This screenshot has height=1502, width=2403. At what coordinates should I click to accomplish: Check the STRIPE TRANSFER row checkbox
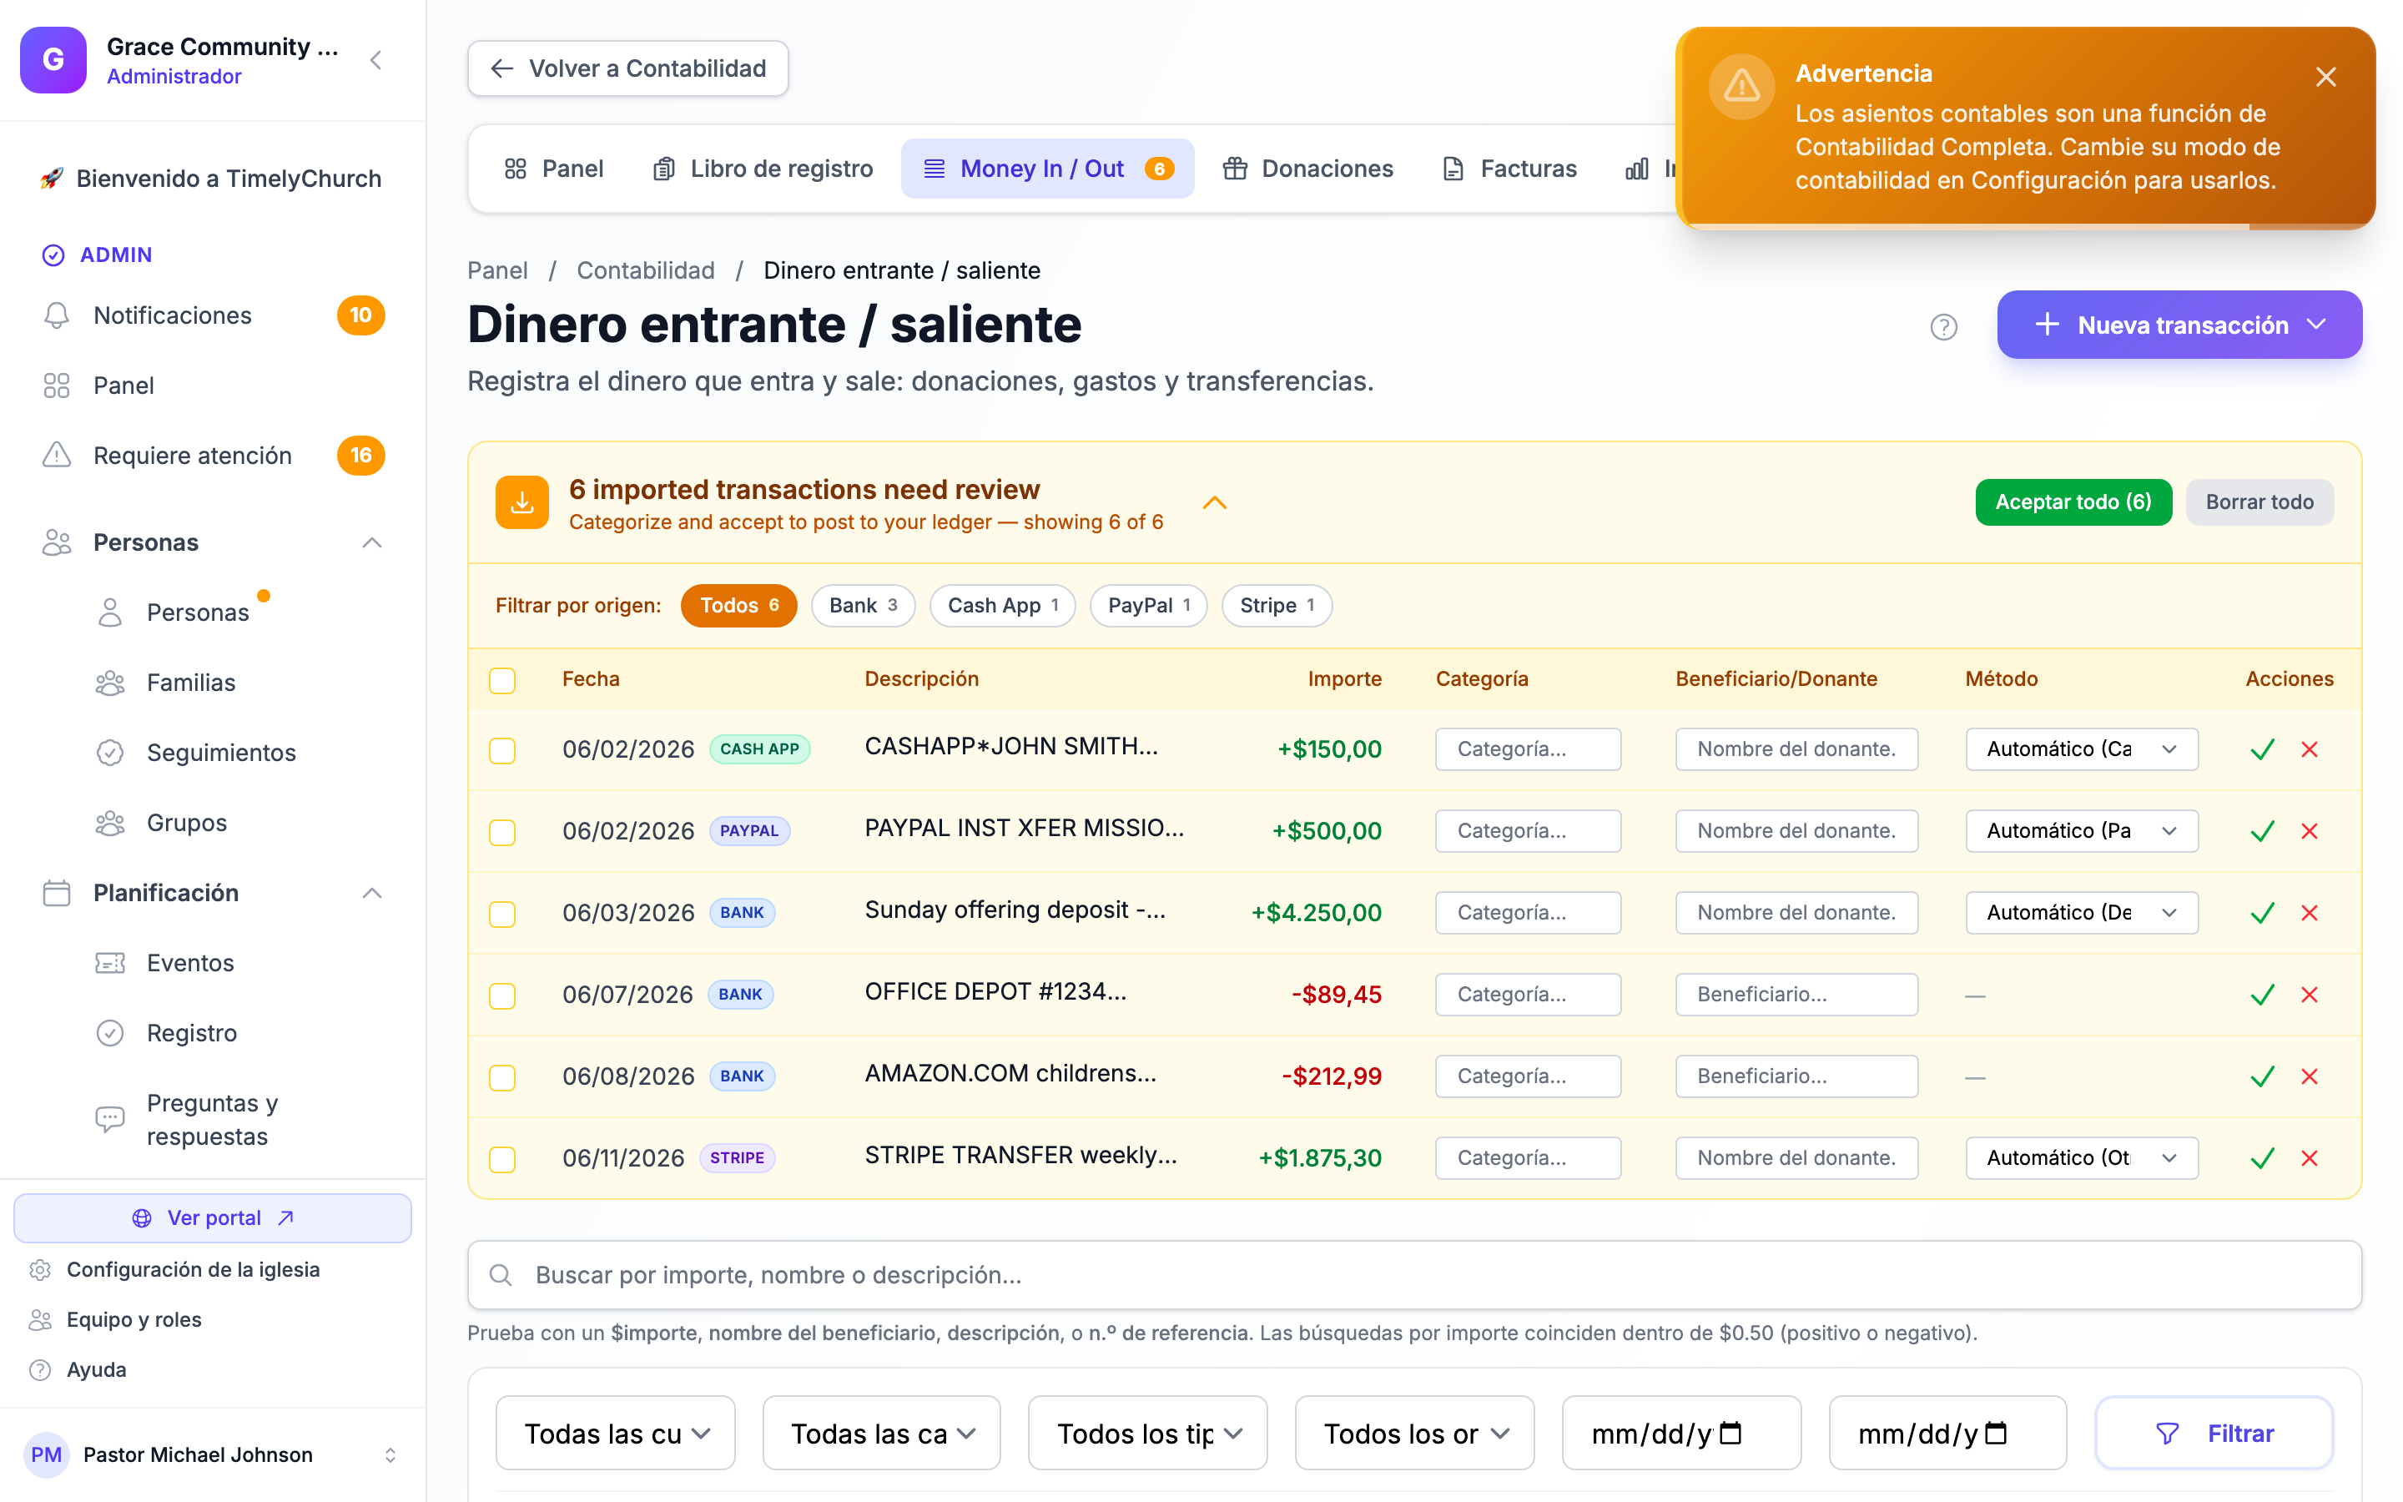[x=502, y=1159]
